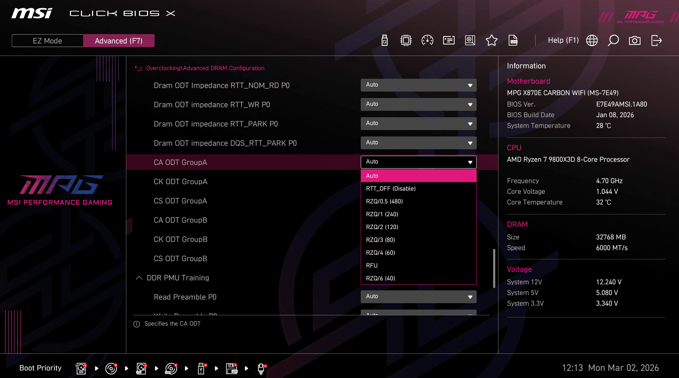Take a screenshot with the camera icon
Screen dimensions: 679x378
pos(635,41)
